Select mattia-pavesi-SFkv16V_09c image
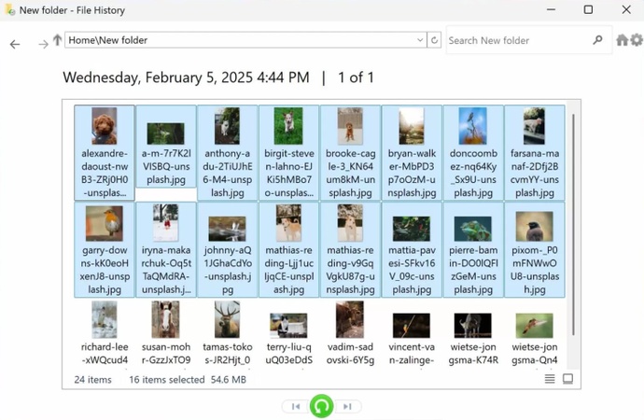 [412, 249]
